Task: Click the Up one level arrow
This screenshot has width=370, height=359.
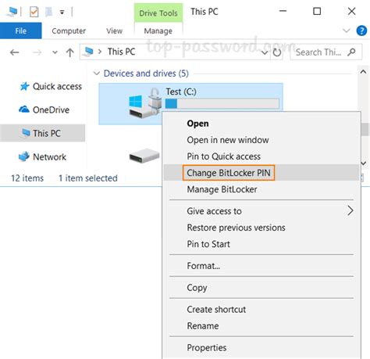Action: pos(69,52)
